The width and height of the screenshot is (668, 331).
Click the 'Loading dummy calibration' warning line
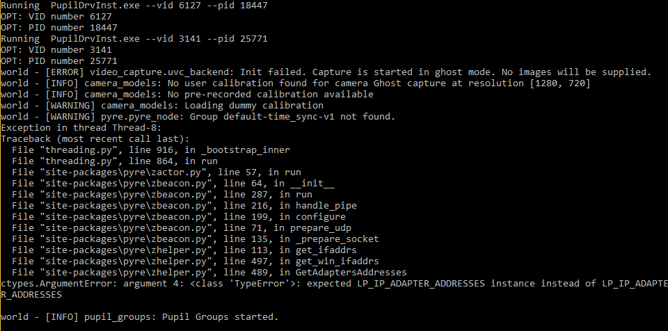(162, 105)
